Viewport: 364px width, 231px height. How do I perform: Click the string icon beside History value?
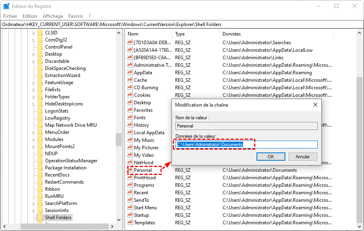click(130, 125)
